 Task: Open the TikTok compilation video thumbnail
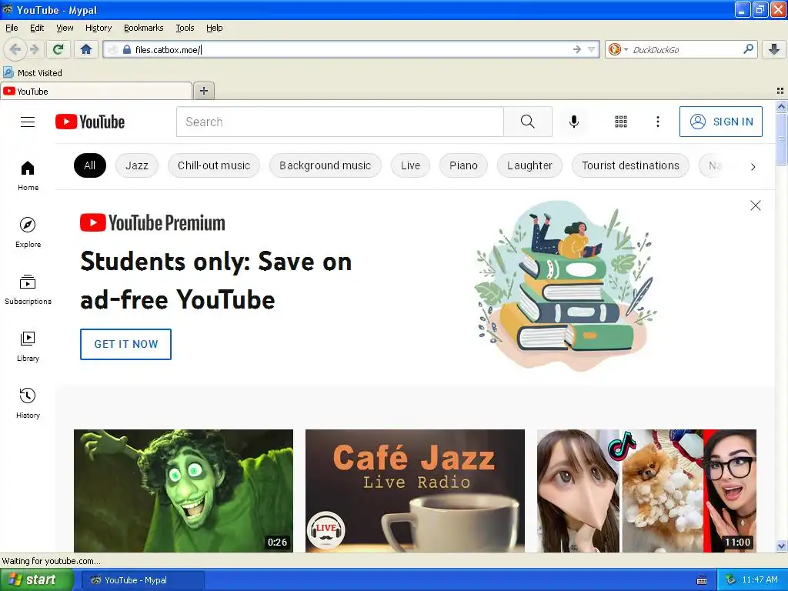coord(646,490)
